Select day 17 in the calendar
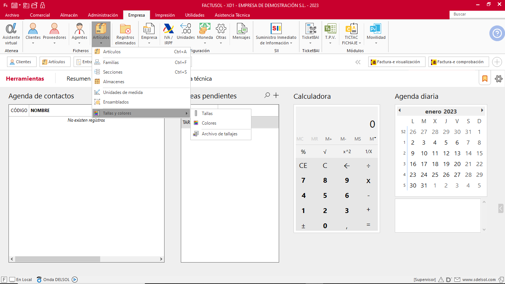 click(424, 164)
